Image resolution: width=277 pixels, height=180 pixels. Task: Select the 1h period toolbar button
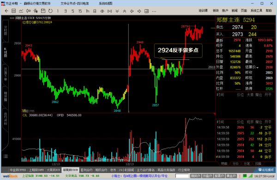pyautogui.click(x=87, y=11)
